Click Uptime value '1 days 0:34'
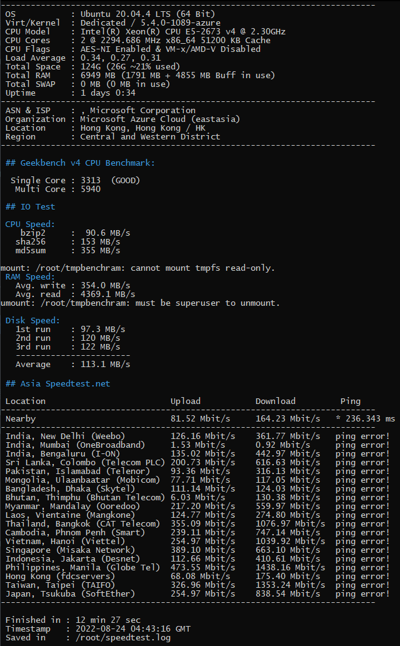 click(108, 93)
